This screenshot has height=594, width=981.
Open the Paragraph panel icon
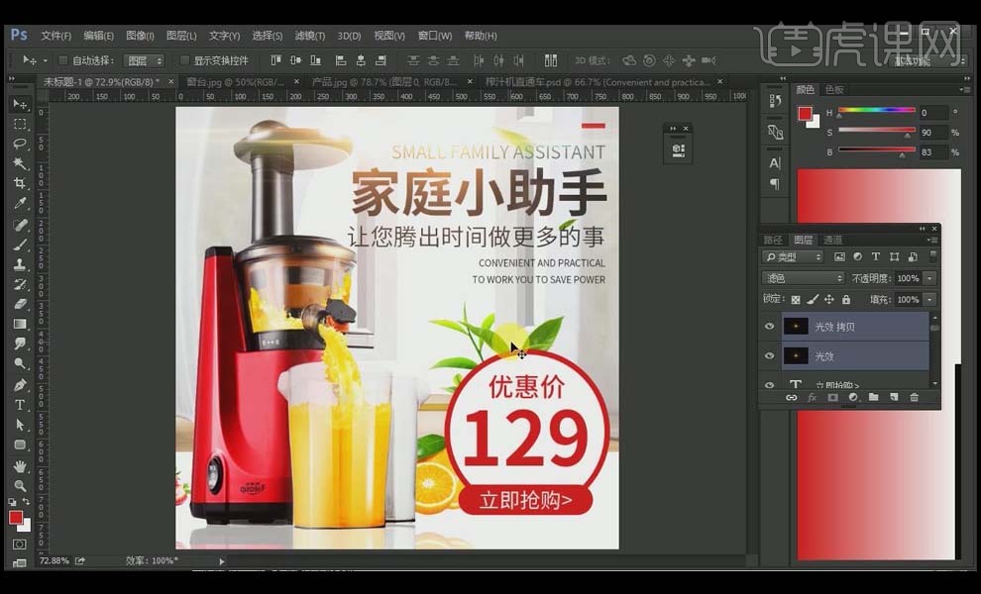[x=775, y=184]
